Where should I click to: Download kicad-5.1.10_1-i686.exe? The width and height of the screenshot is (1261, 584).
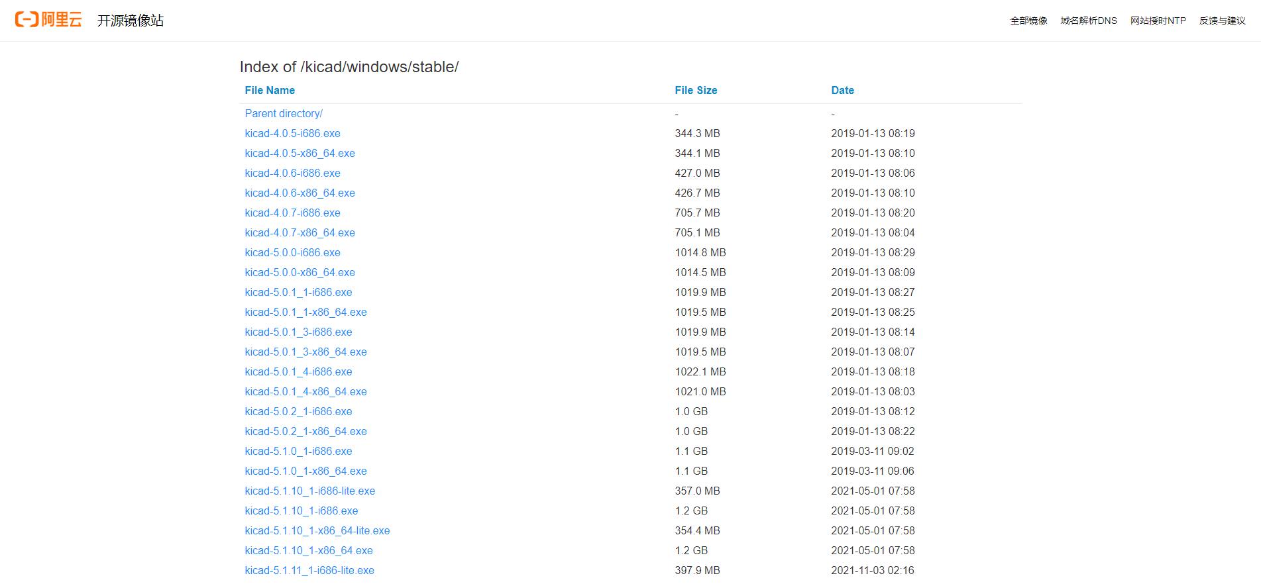[x=302, y=511]
